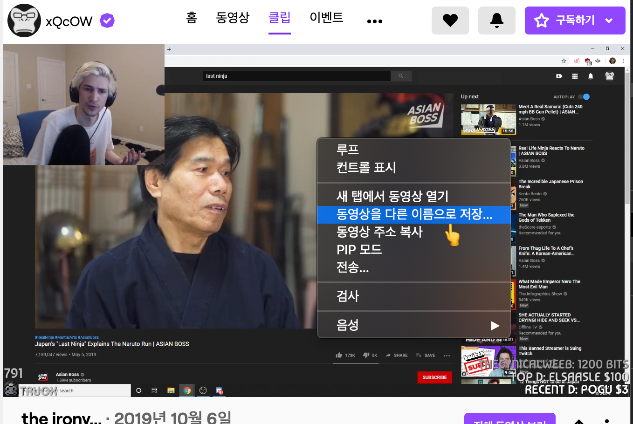Open 'This Banned Streamer is Suing Twitch'
Viewport: 633px width, 424px height.
(x=550, y=351)
